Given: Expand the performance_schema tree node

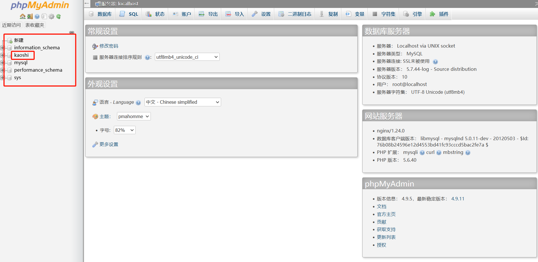Looking at the screenshot, I should [2, 70].
